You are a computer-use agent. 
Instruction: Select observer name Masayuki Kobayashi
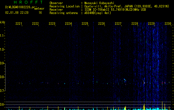tap(99, 3)
